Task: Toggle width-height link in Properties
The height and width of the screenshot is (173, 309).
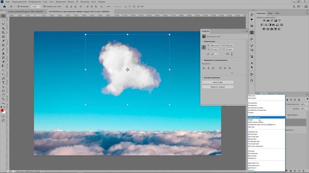Action: [204, 47]
